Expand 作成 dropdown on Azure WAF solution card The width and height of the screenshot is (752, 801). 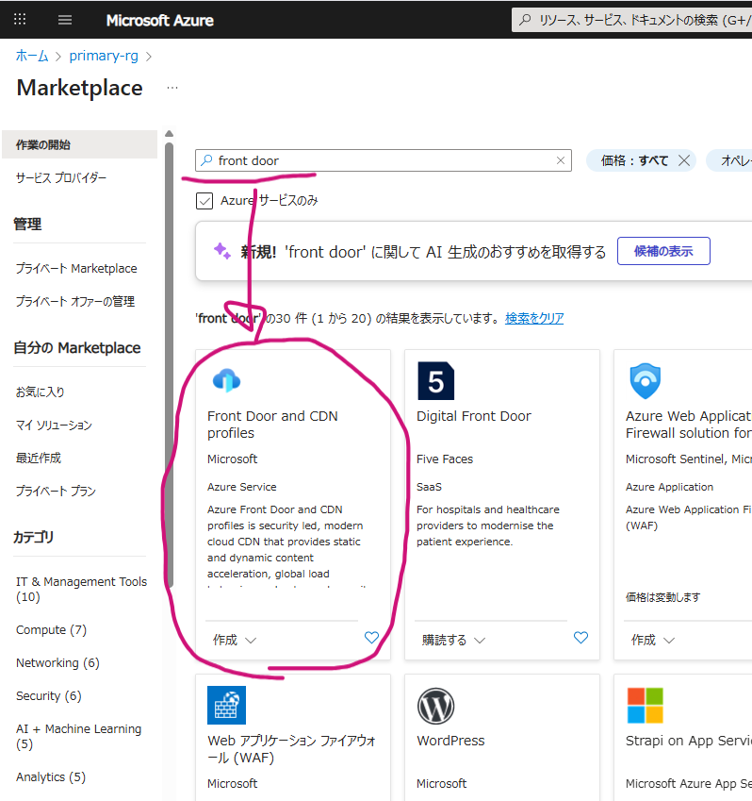click(x=653, y=640)
